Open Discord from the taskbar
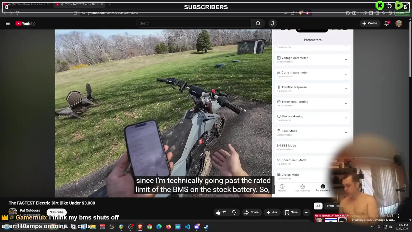Viewport: 412px width, 232px height. coord(197,227)
